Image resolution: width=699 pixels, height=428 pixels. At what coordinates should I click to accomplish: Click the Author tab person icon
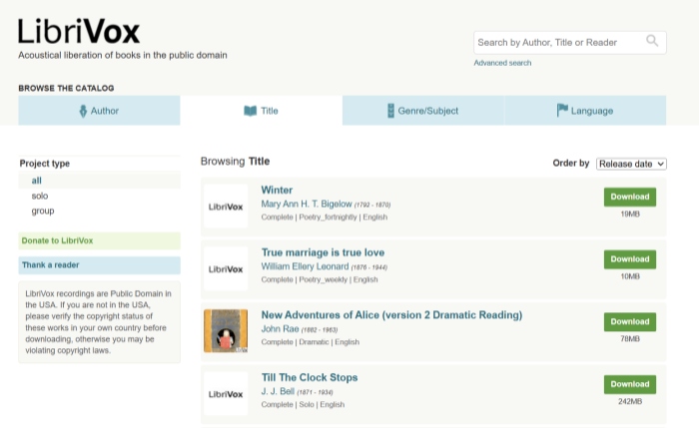coord(83,111)
